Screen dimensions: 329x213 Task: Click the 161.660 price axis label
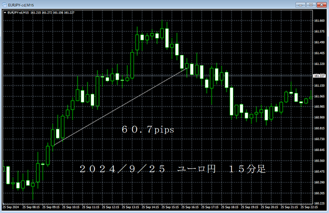319,21
